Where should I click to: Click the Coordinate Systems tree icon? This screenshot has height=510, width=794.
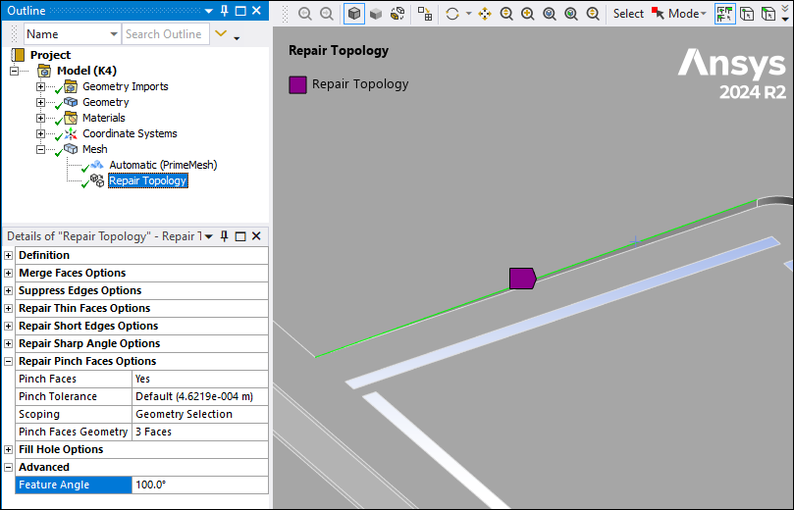[x=71, y=133]
